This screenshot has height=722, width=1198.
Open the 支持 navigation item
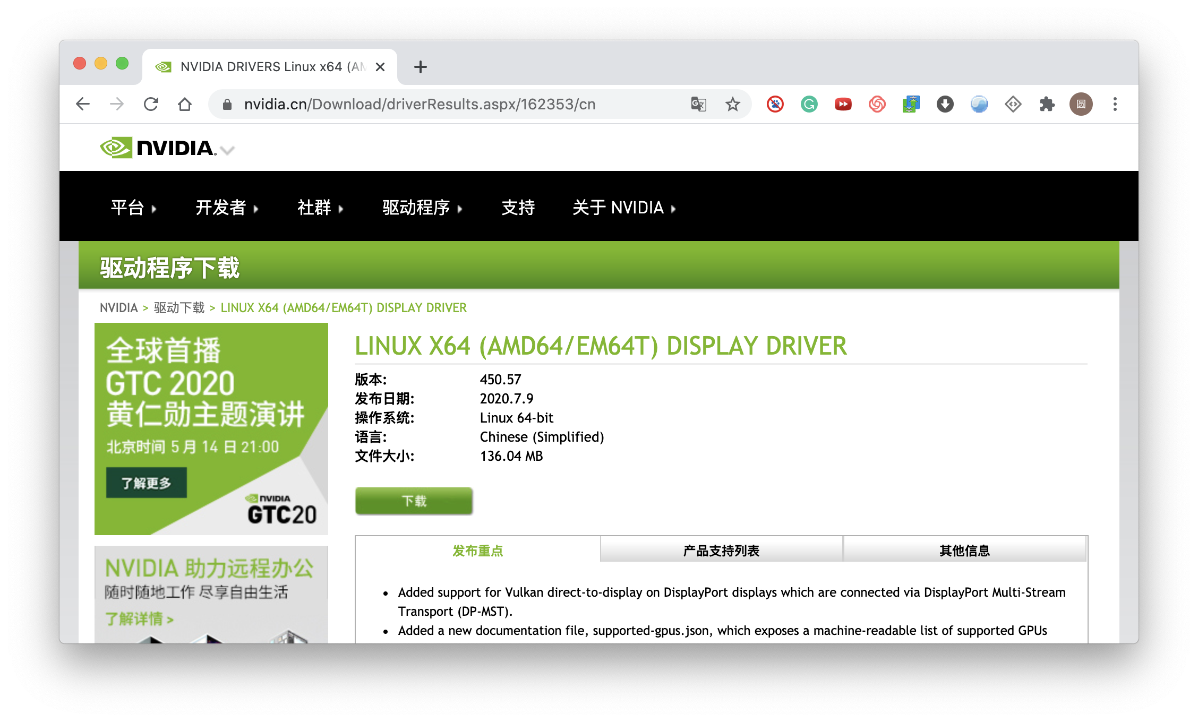518,208
